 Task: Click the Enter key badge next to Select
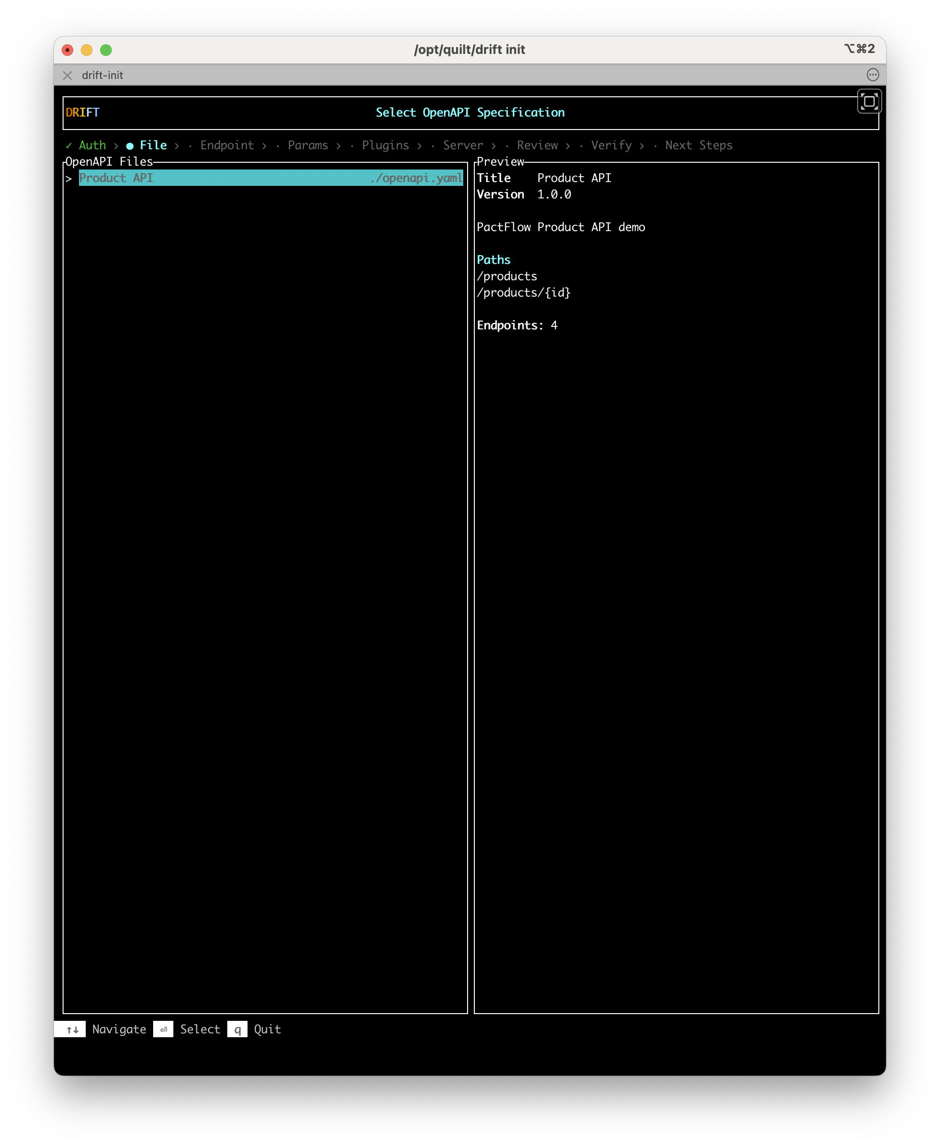[163, 1029]
